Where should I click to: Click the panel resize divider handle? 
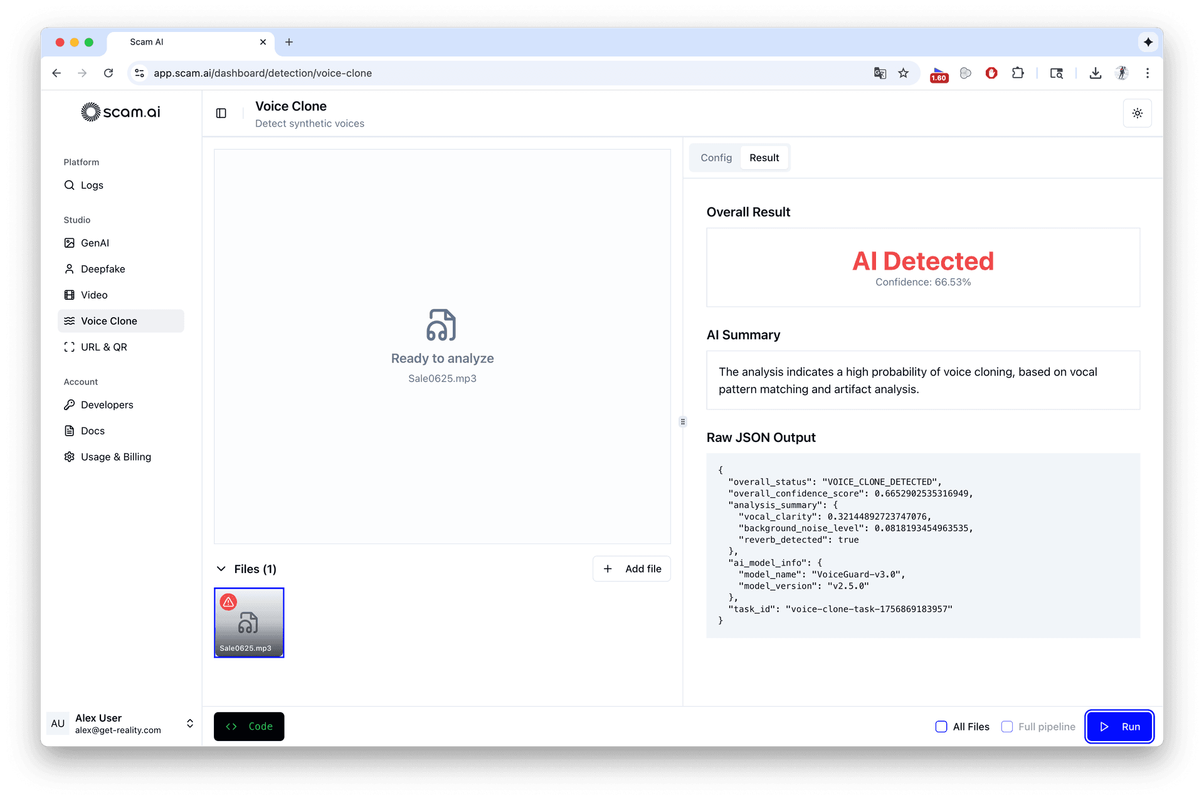point(683,422)
